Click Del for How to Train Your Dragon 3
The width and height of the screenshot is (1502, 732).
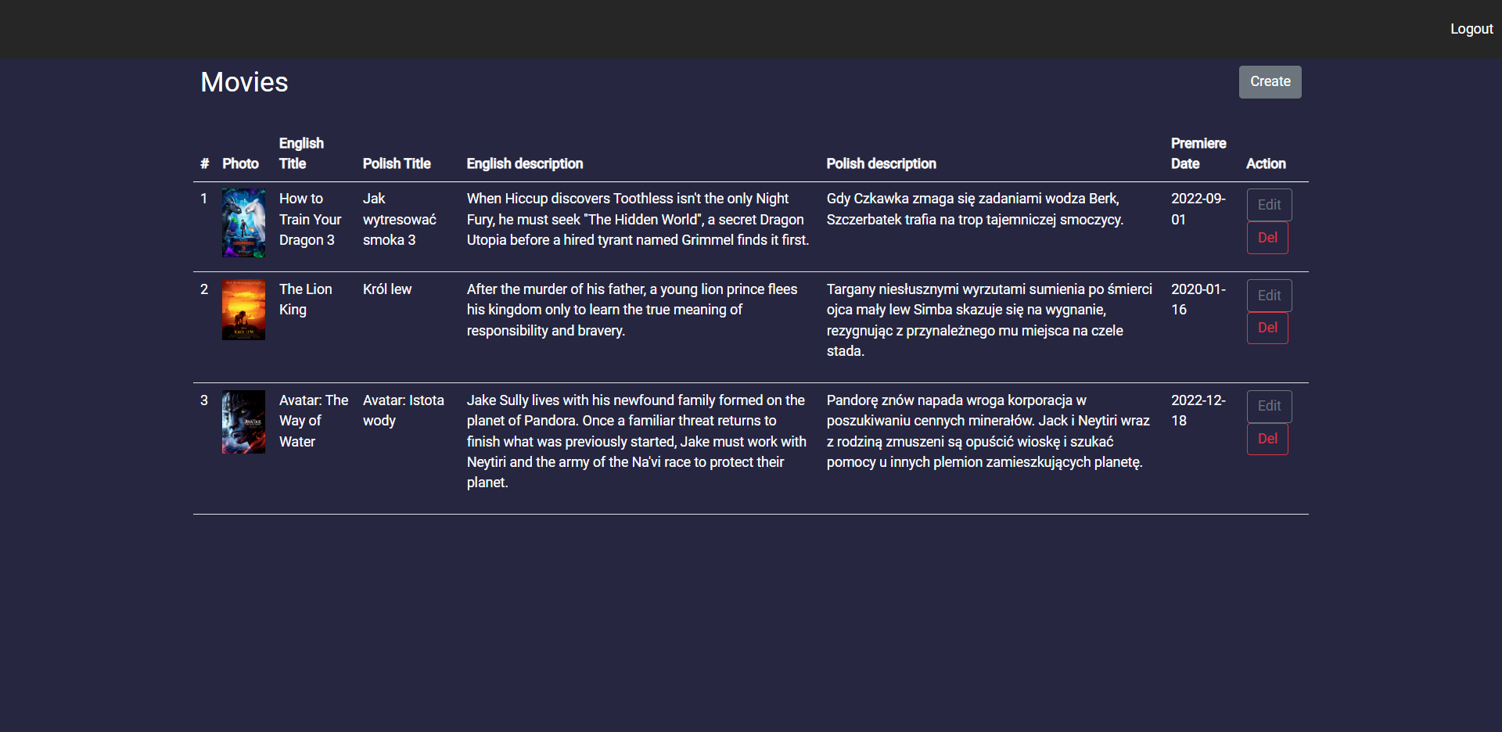pos(1267,238)
